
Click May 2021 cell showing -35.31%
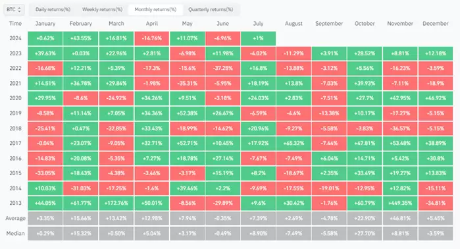[x=187, y=84]
